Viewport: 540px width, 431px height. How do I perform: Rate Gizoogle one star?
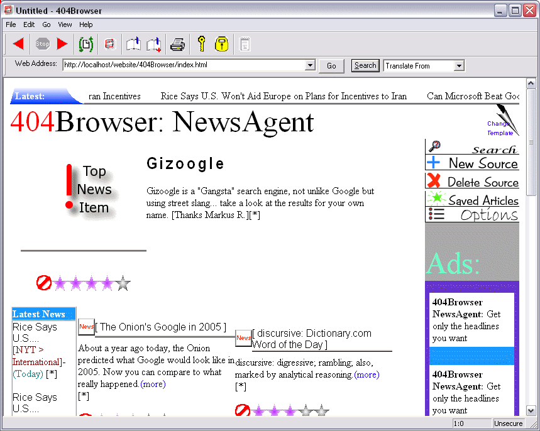(x=60, y=283)
